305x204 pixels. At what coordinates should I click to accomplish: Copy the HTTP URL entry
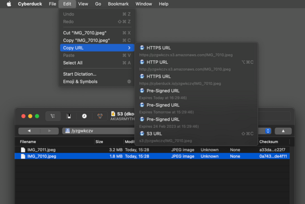(x=157, y=62)
